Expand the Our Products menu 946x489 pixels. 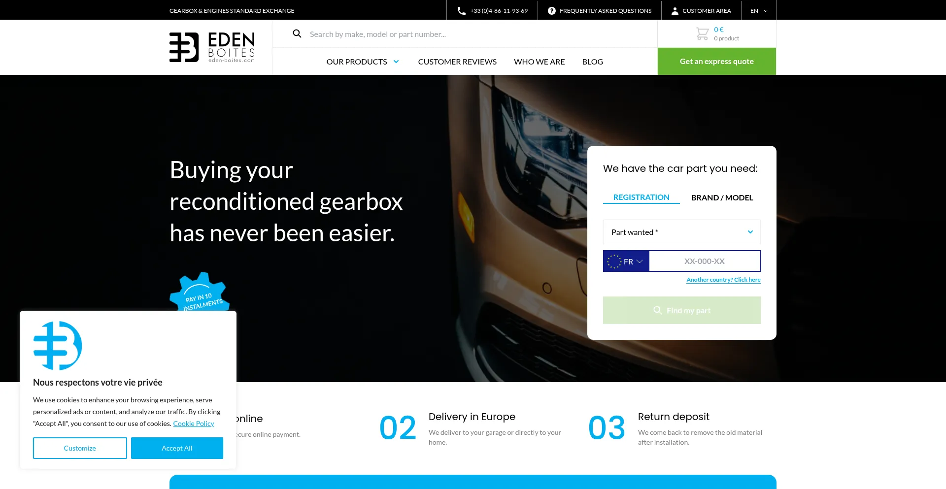point(363,61)
